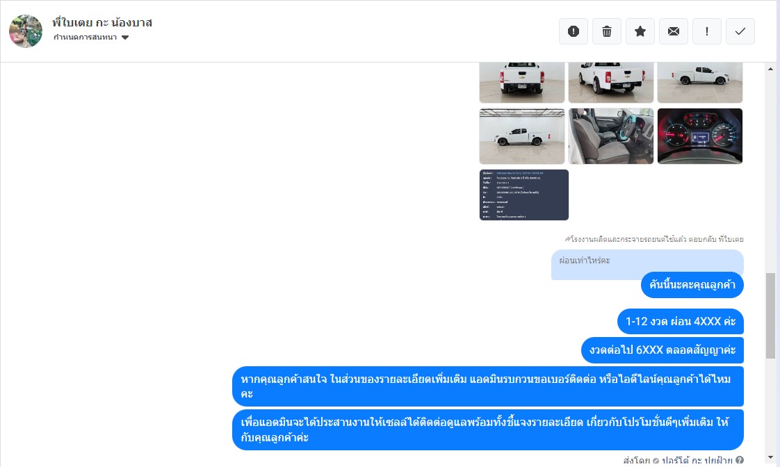Open the dashboard gauge photo thumbnail
The height and width of the screenshot is (467, 780).
(x=699, y=136)
